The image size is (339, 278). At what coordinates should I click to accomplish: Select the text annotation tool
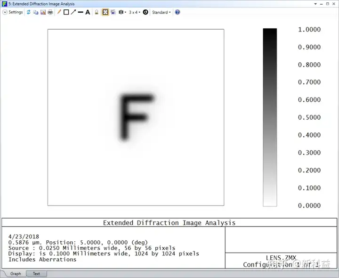[88, 12]
